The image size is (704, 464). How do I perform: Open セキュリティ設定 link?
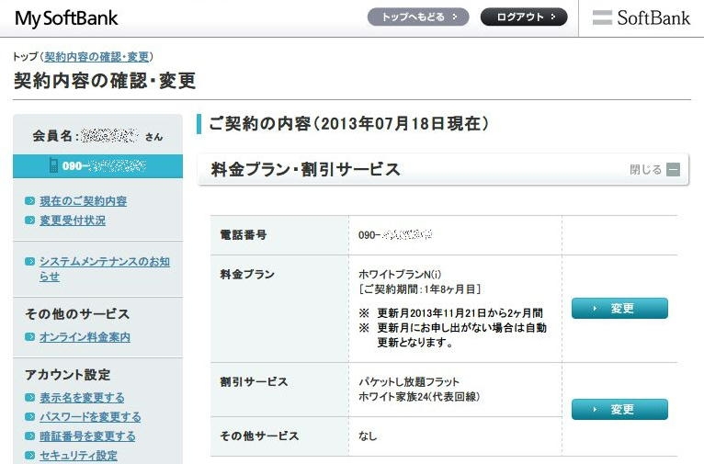(x=78, y=456)
